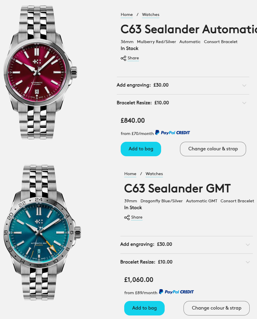Click share icon for C63 Sealander Automatic
Image resolution: width=257 pixels, height=319 pixels.
(x=123, y=58)
